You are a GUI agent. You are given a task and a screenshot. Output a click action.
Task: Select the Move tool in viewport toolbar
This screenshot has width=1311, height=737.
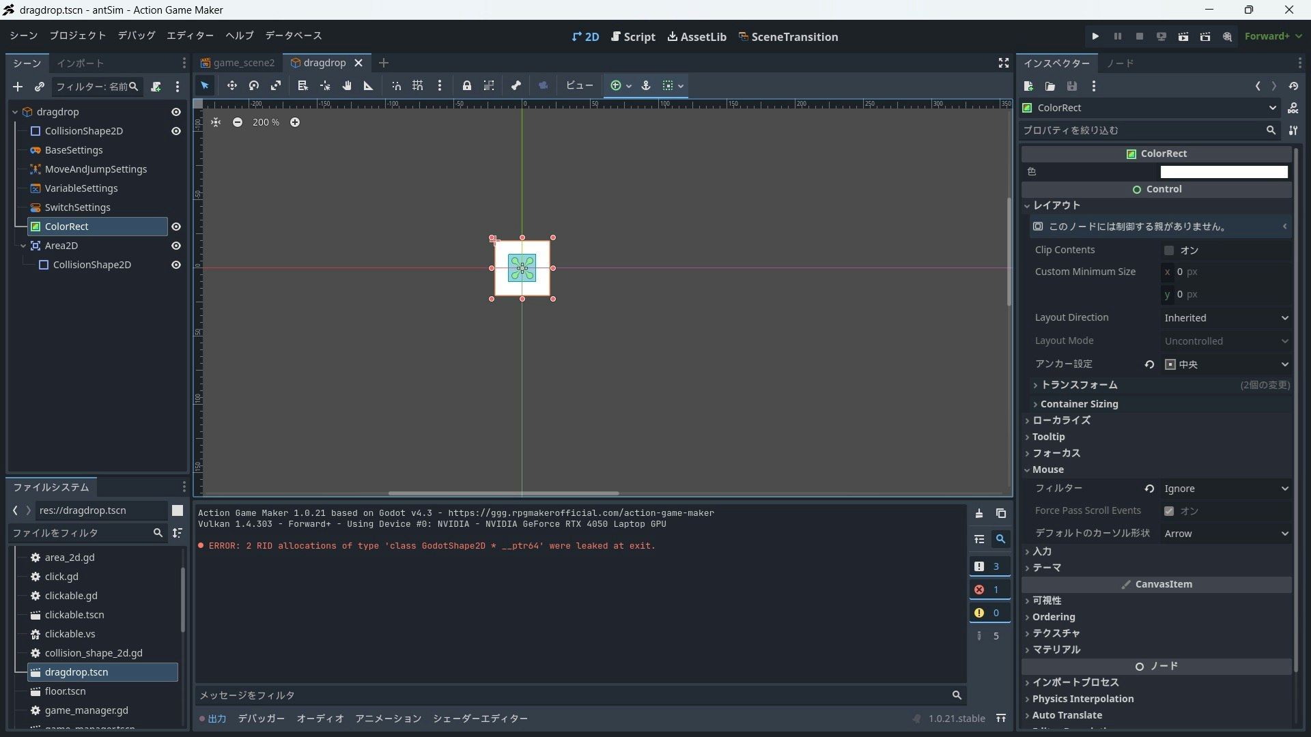pyautogui.click(x=231, y=86)
